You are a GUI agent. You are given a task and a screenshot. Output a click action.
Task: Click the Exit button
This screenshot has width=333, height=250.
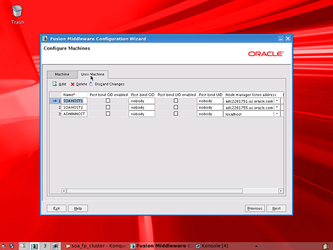[57, 208]
